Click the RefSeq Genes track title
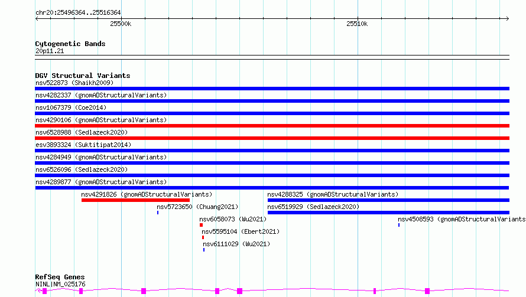526x297 pixels. (60, 277)
